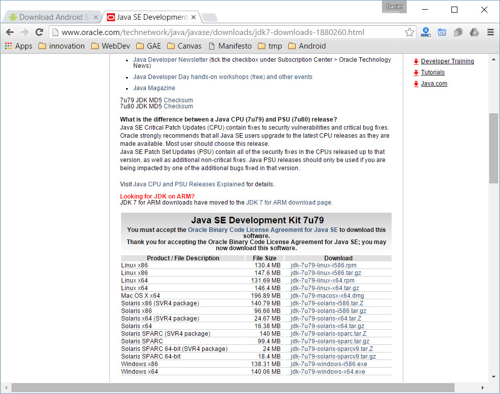
Task: Click the horizontal scrollbar thumb
Action: click(233, 387)
